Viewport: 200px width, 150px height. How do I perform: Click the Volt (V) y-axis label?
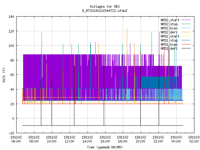[4, 75]
